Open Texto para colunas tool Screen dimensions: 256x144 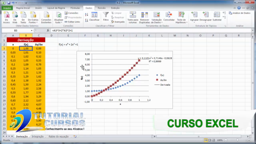132,18
